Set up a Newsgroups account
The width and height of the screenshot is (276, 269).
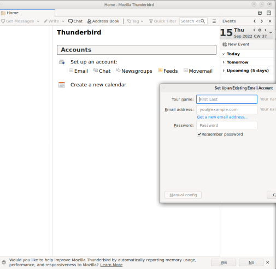click(134, 71)
